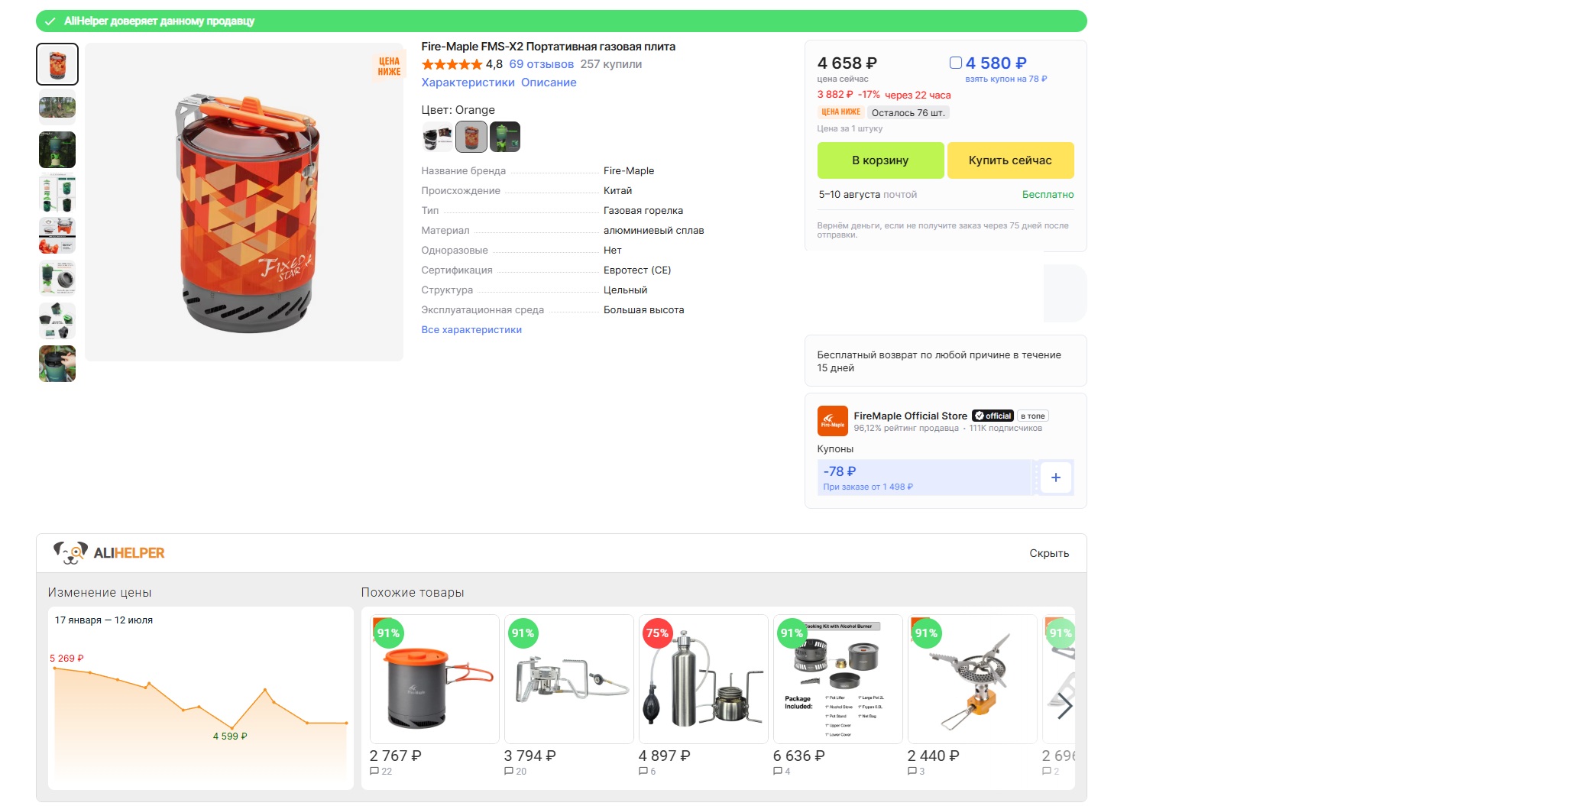Viewport: 1577px width, 806px height.
Task: Click the FireMaple store logo icon
Action: 832,421
